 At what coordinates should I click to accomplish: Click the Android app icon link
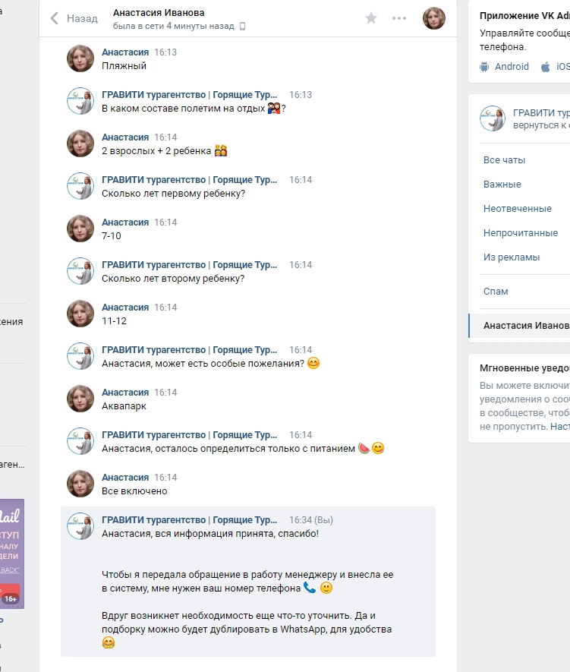[x=484, y=67]
